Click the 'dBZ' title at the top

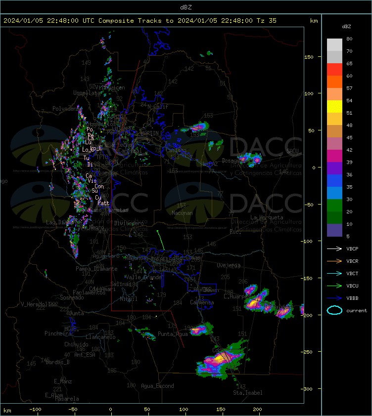point(186,7)
